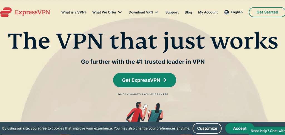Screen dimensions: 285x135
Task: Click the 30-day money-back guarantee text
Action: click(x=143, y=95)
